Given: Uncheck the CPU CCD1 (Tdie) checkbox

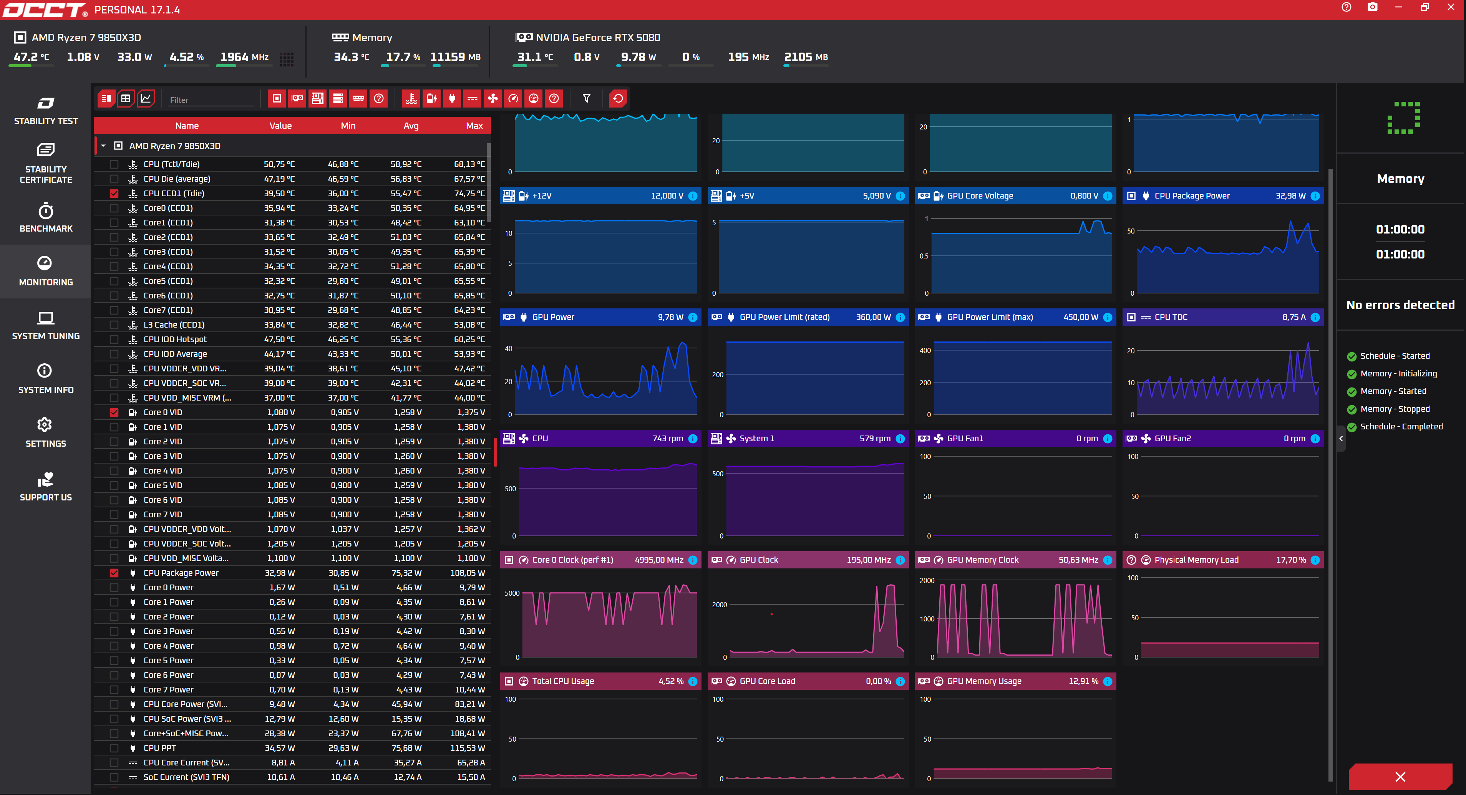Looking at the screenshot, I should [x=114, y=194].
